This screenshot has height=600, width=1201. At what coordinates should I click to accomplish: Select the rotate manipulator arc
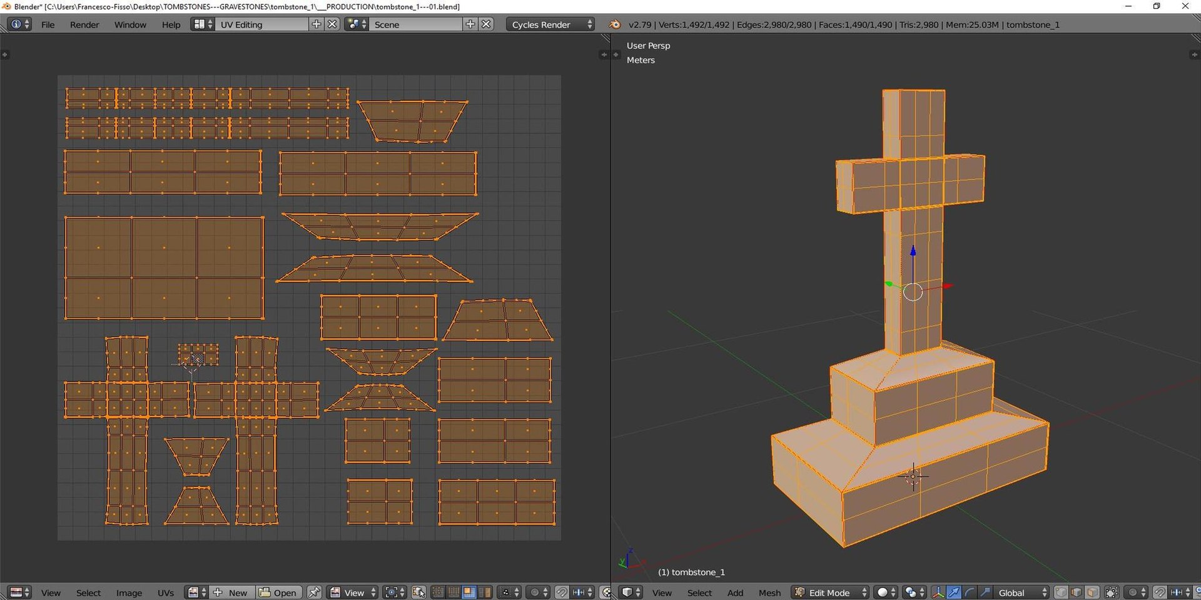coord(969,592)
